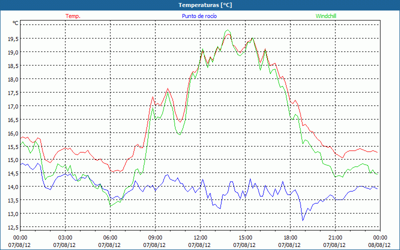The width and height of the screenshot is (400, 250).
Task: Click the 19,0 y-axis value
Action: tap(13, 52)
